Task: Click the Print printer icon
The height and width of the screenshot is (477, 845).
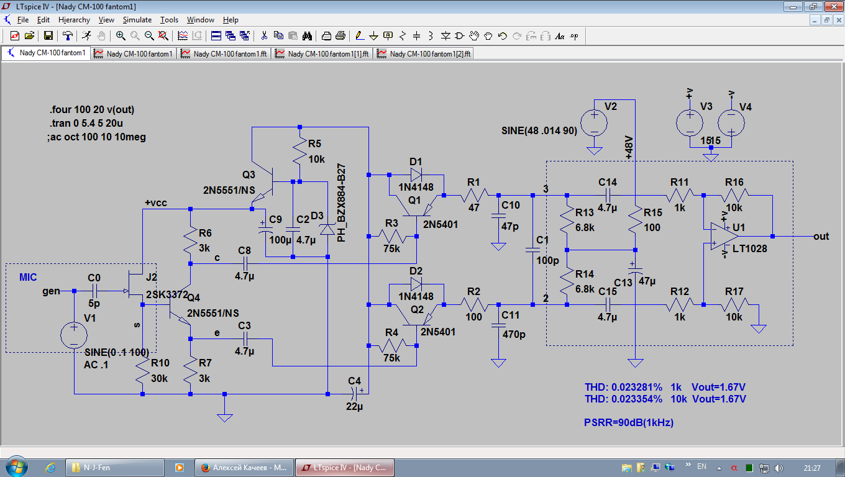Action: 340,35
